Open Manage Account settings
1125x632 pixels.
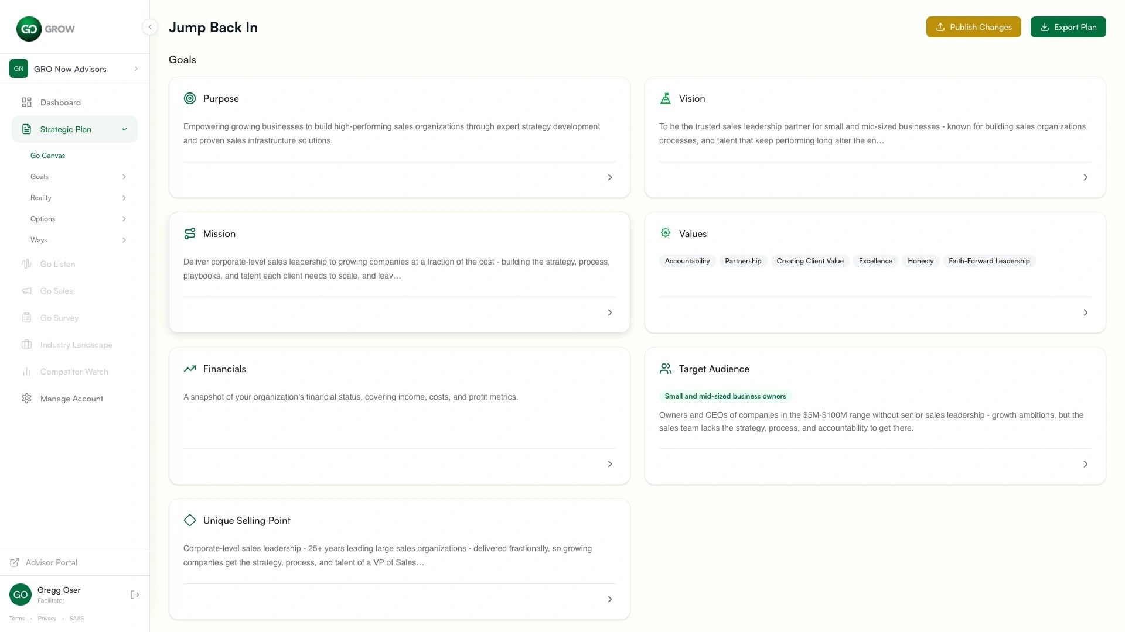coord(74,399)
